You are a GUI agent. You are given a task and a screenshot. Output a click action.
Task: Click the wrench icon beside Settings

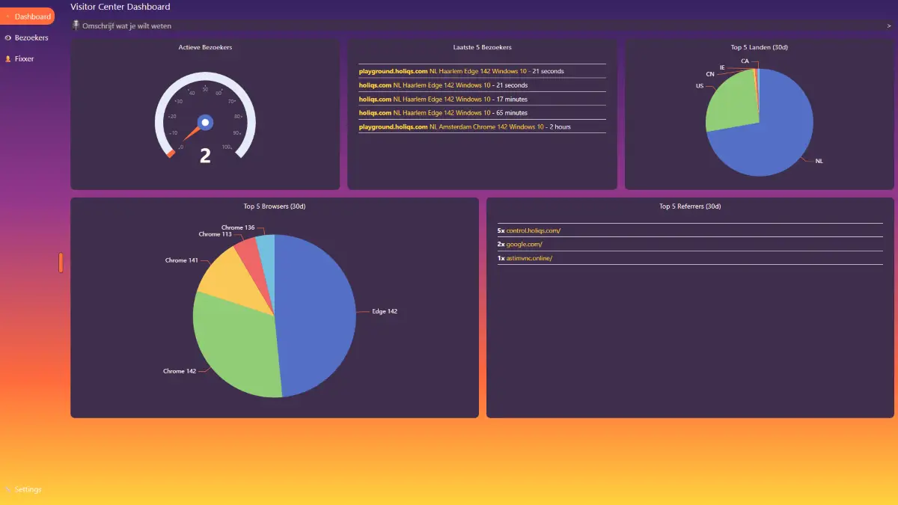click(7, 489)
